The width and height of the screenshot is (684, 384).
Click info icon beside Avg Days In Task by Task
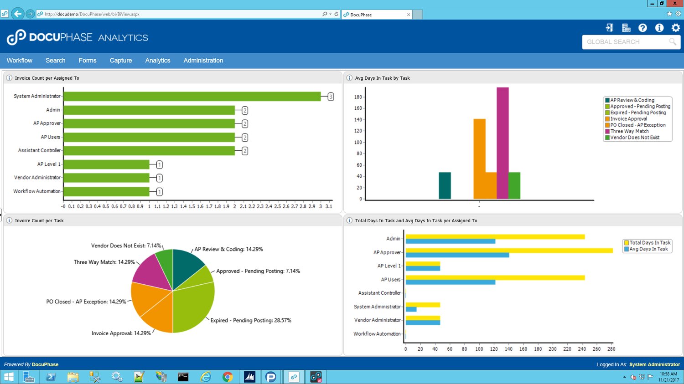tap(349, 78)
